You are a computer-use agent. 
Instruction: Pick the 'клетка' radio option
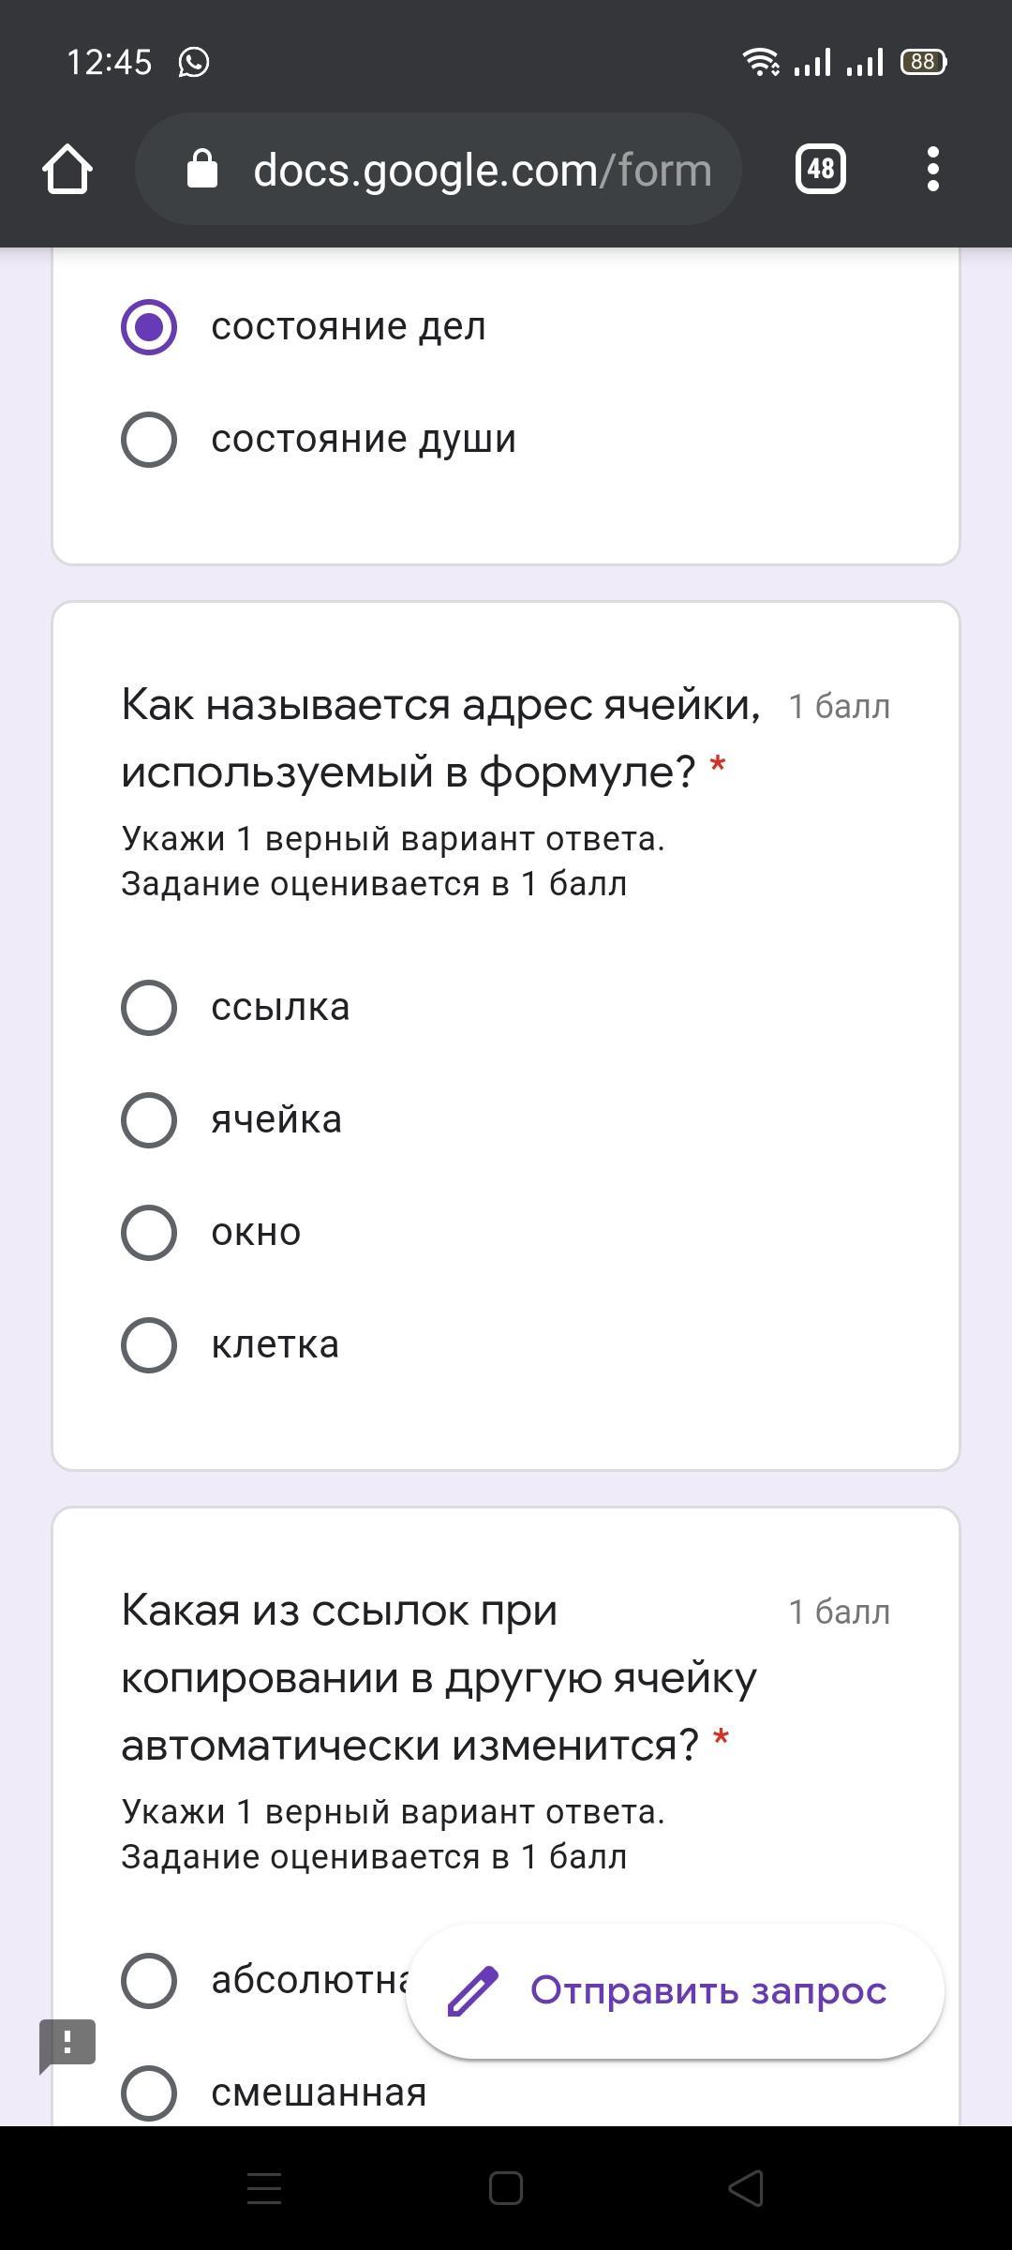[x=149, y=1345]
